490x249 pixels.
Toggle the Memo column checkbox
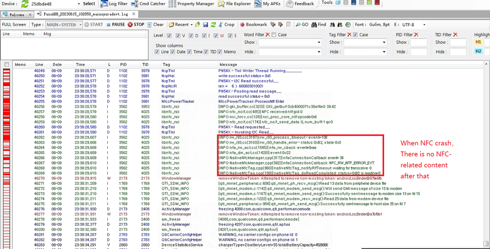coord(220,51)
